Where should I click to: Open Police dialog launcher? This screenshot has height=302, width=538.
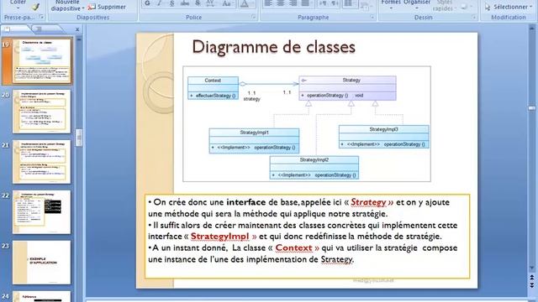(x=254, y=17)
